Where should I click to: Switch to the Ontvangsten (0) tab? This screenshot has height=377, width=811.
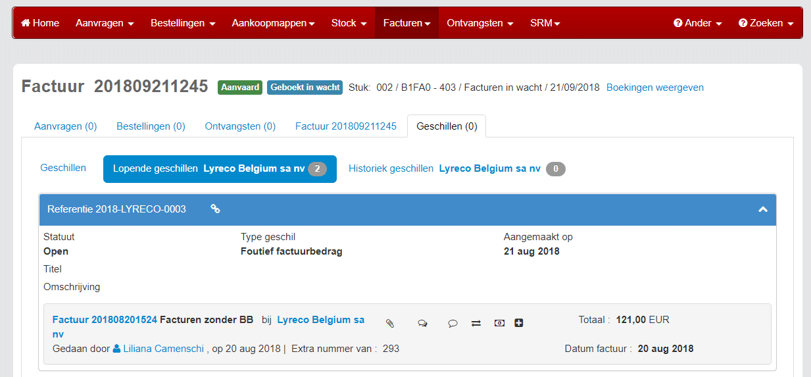240,126
